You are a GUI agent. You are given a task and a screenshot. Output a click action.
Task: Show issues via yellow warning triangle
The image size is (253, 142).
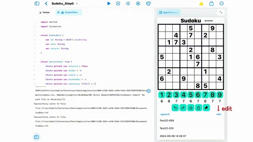201,4
